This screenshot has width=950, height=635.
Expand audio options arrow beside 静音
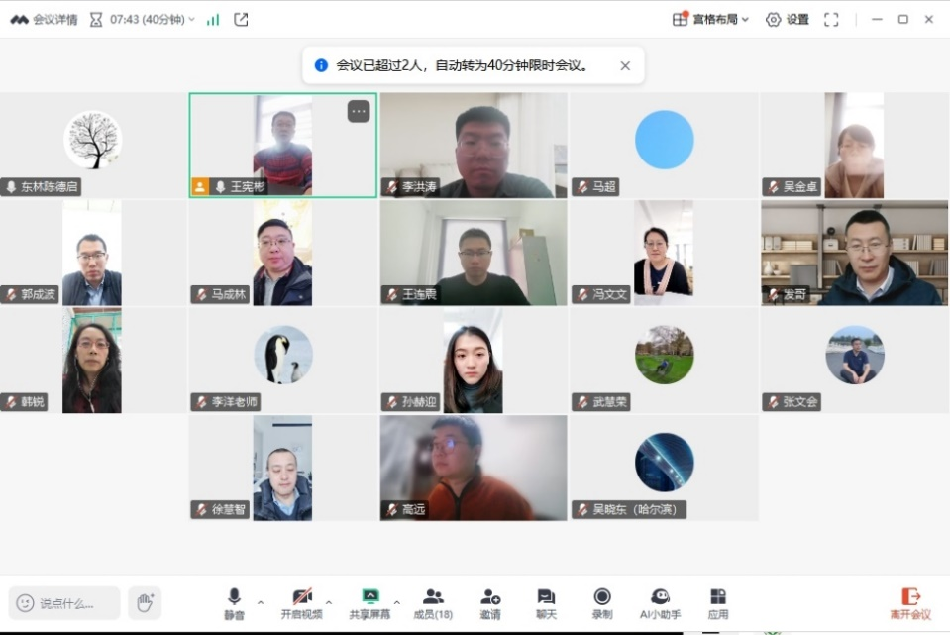click(x=261, y=602)
